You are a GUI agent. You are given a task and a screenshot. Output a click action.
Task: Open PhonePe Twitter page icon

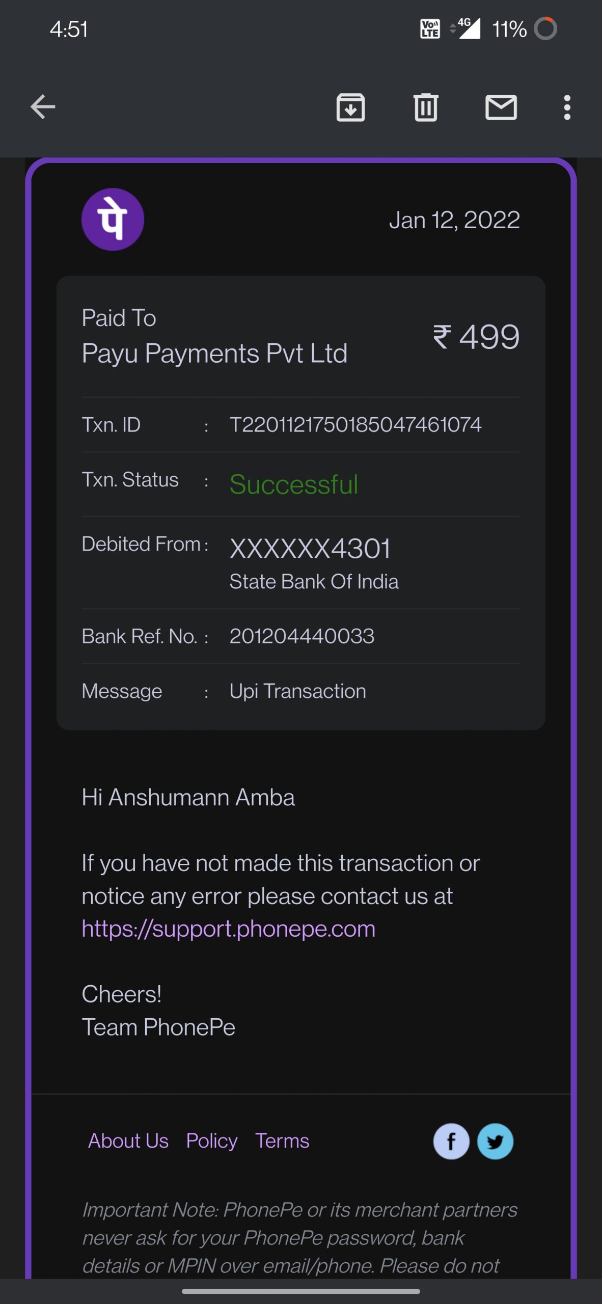tap(495, 1141)
